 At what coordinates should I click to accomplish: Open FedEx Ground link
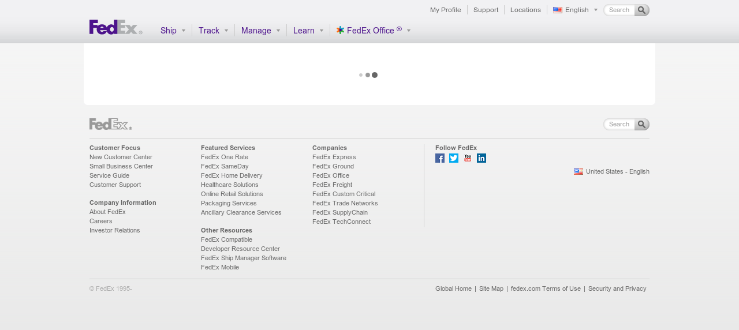(x=333, y=166)
